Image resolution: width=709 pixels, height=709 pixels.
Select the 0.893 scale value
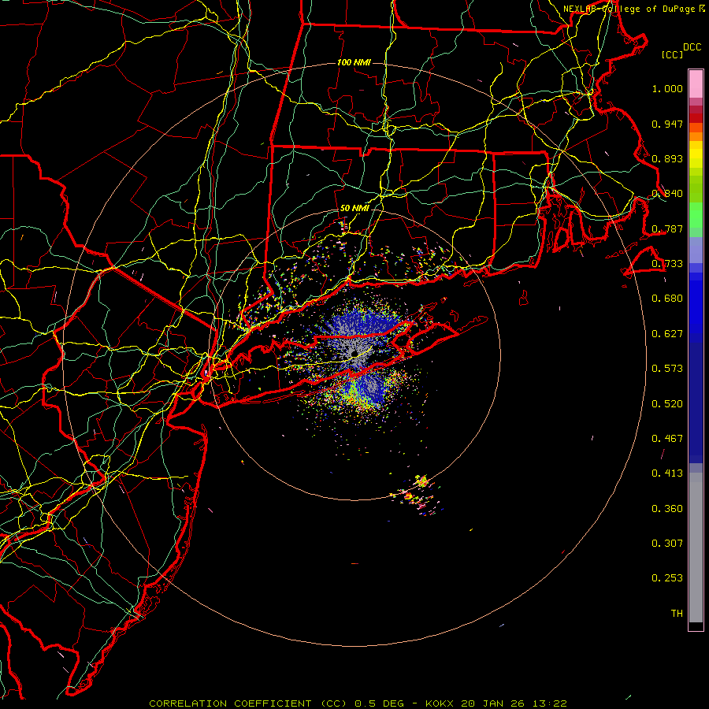point(667,158)
